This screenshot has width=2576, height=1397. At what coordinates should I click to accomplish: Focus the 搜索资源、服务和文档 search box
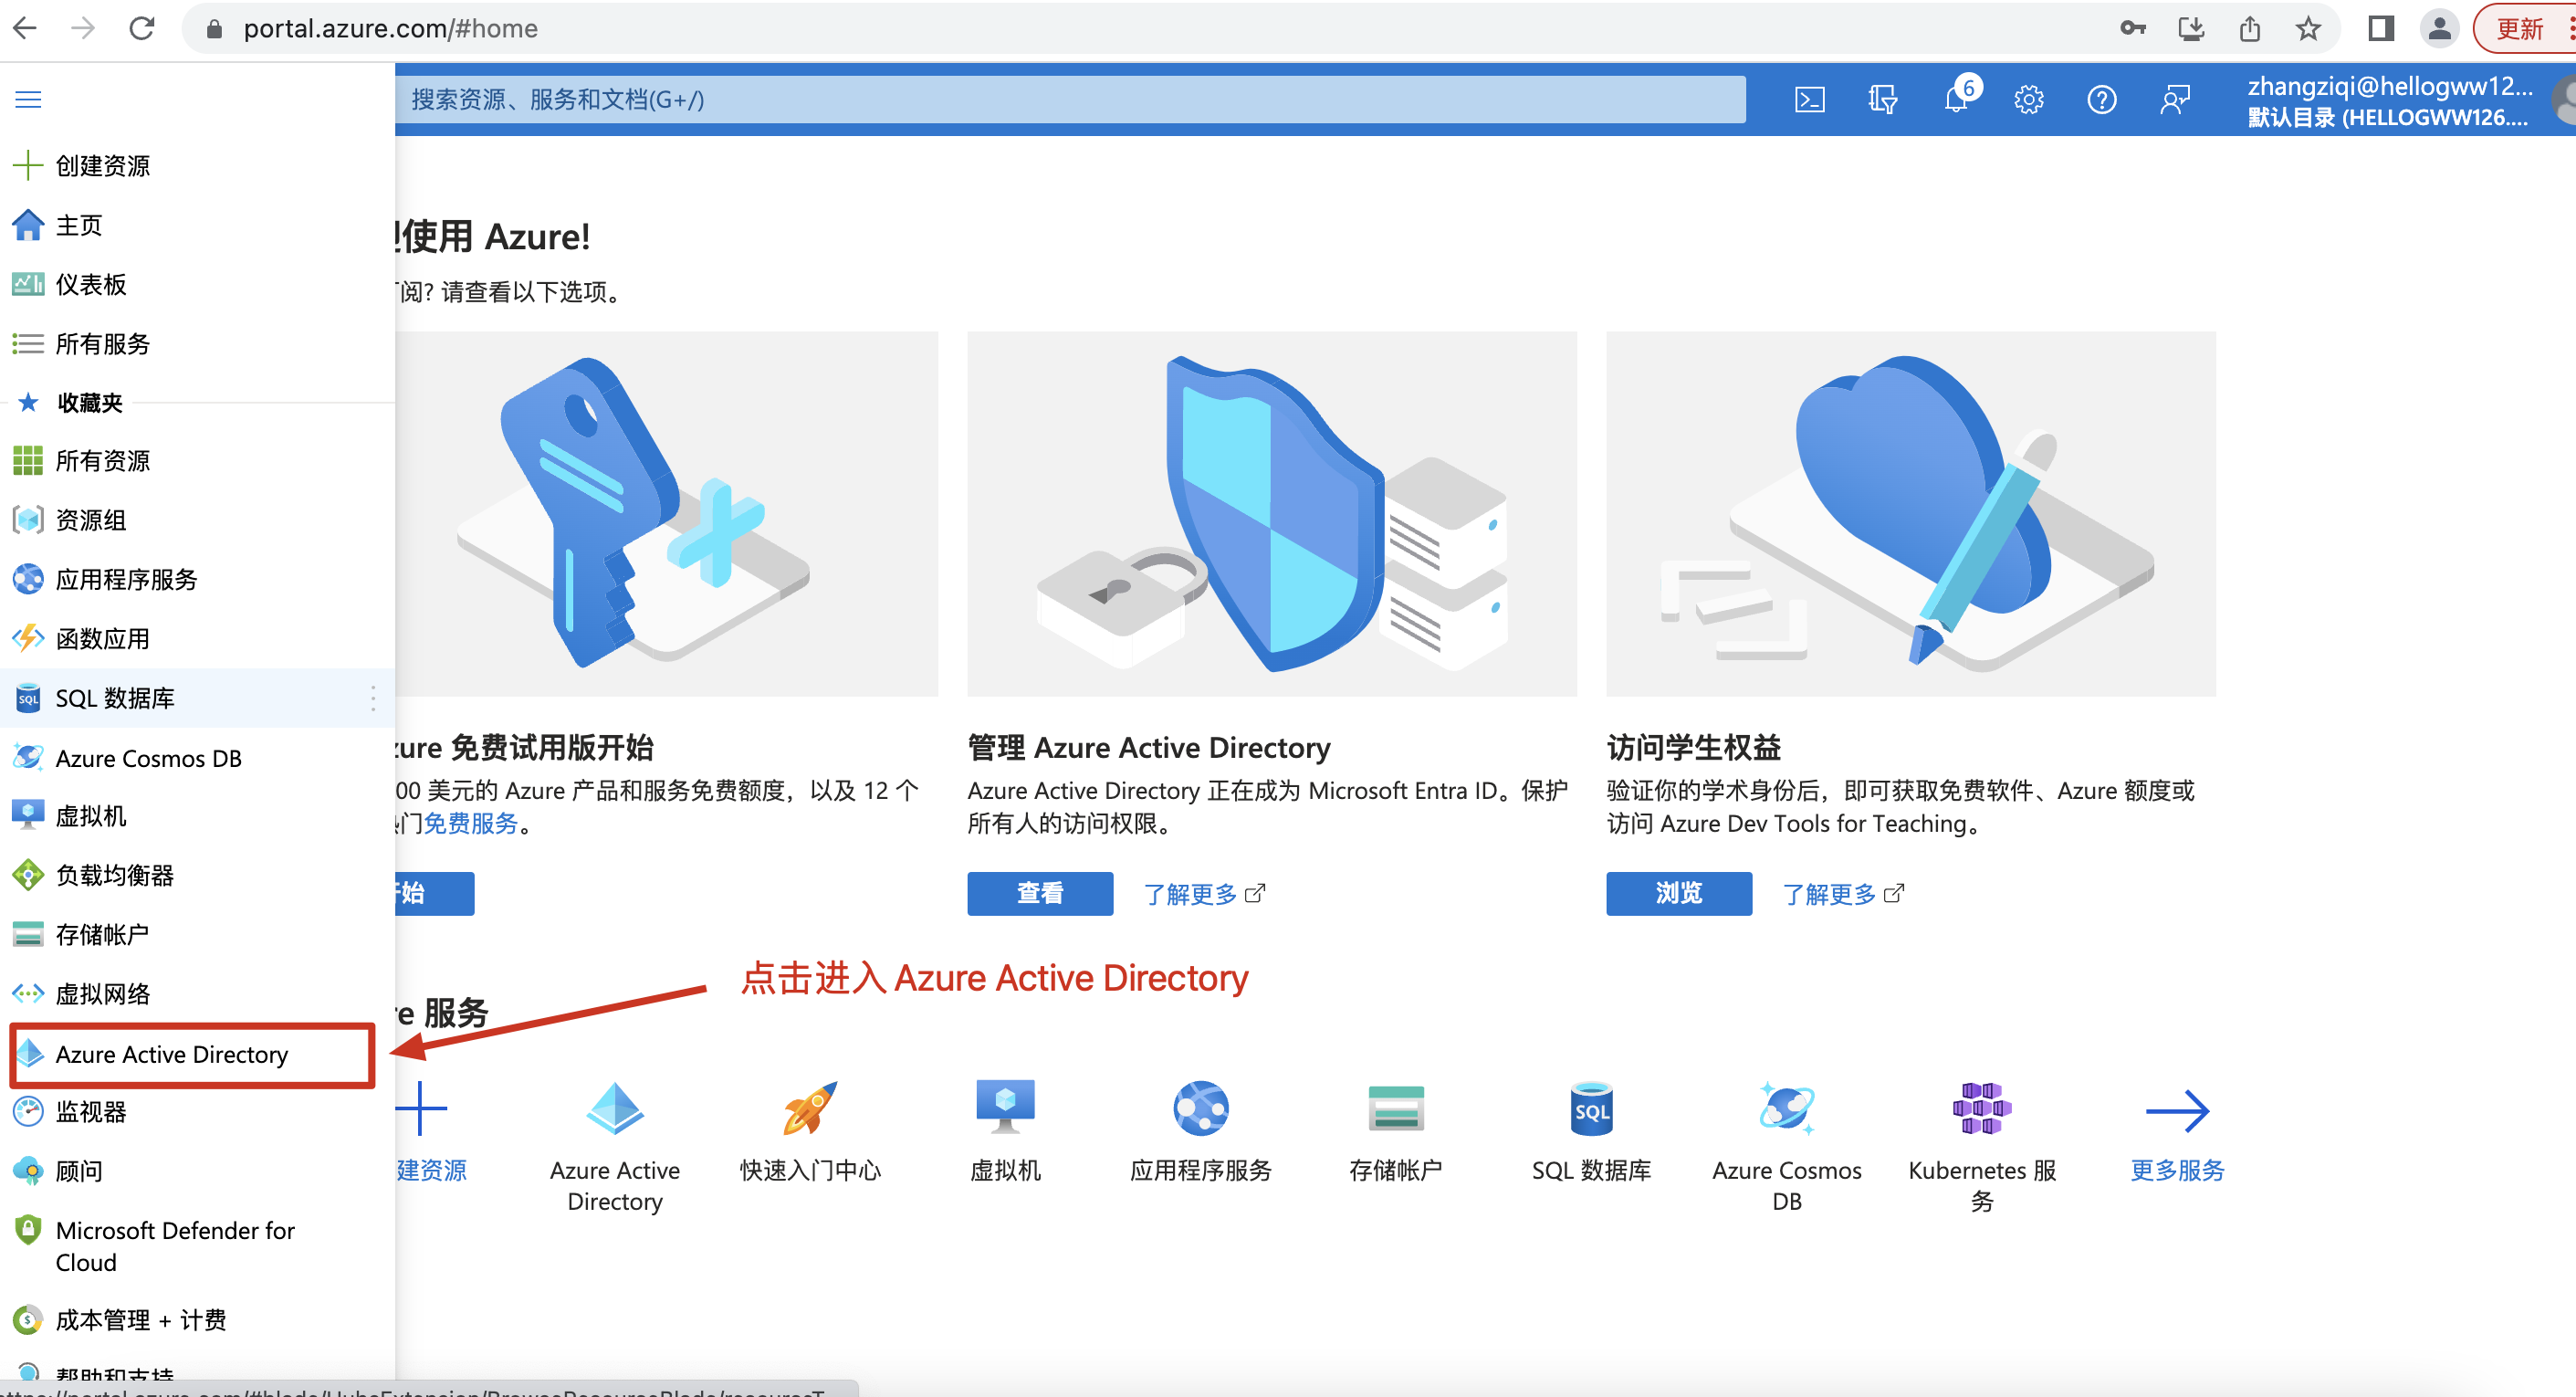[x=1070, y=99]
